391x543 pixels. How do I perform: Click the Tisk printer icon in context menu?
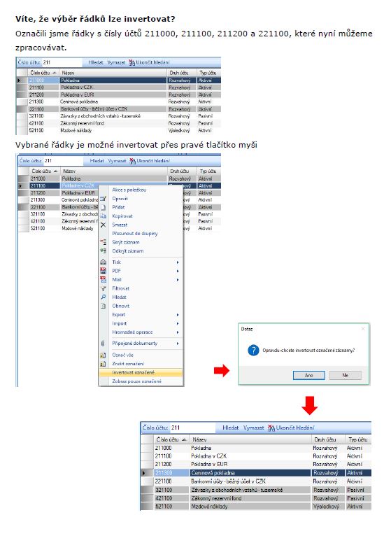[103, 262]
